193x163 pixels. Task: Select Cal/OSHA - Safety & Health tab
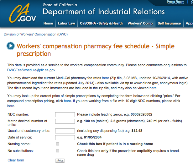coord(101,23)
